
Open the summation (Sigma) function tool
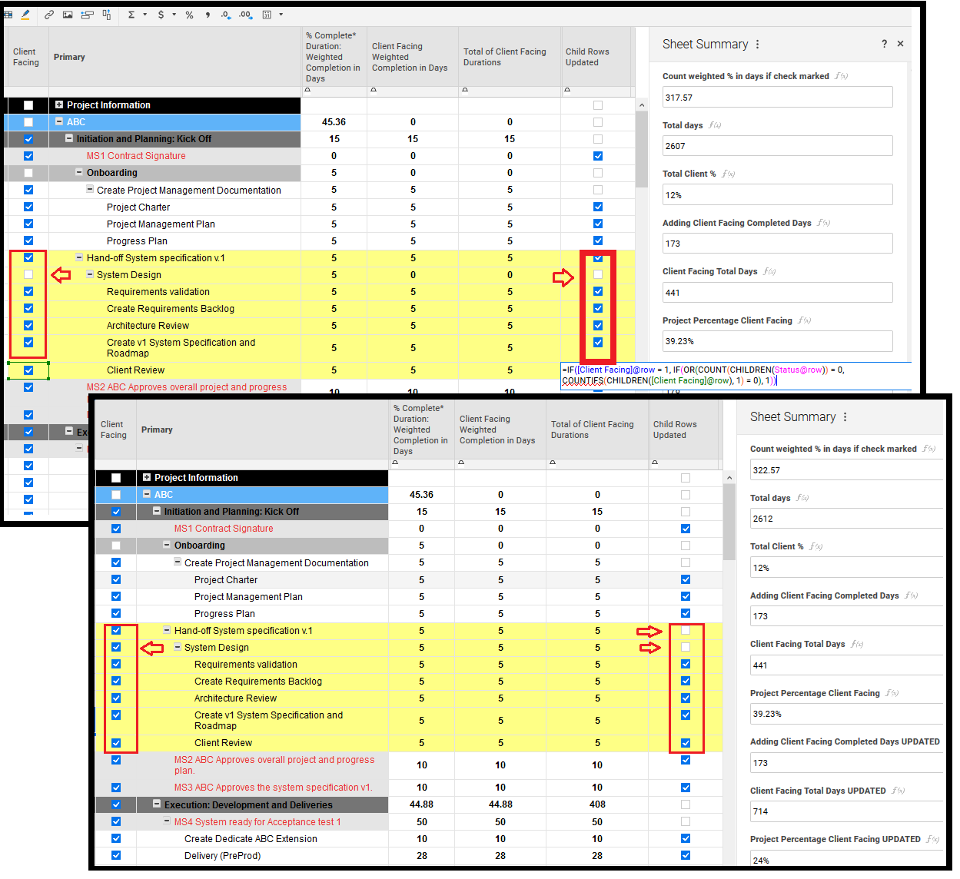131,14
